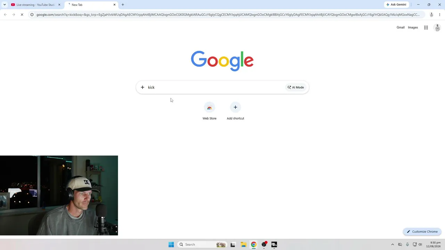The image size is (445, 250).
Task: Open Task View on the taskbar
Action: [233, 244]
